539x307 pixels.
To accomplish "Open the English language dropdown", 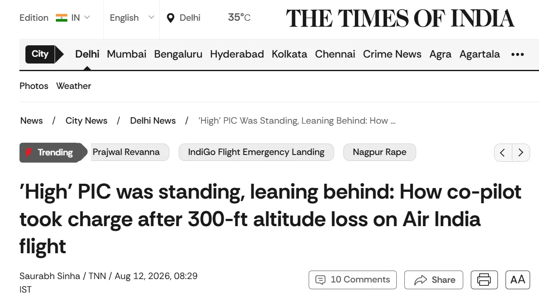I will click(x=132, y=18).
